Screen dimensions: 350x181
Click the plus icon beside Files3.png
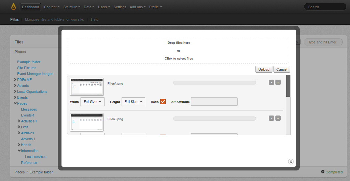pyautogui.click(x=278, y=118)
